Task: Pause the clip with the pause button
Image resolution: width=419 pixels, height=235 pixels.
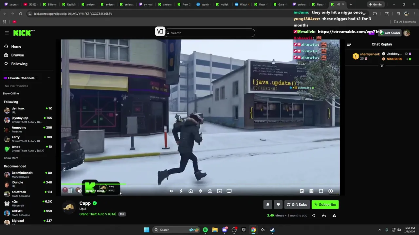Action: pyautogui.click(x=70, y=191)
